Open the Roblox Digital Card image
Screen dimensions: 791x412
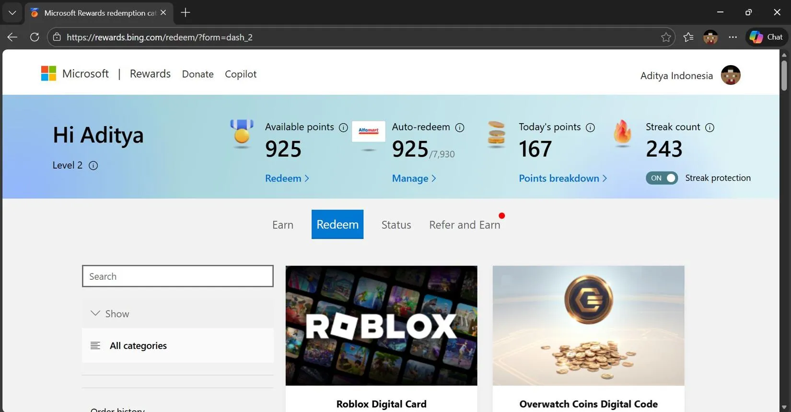coord(382,326)
